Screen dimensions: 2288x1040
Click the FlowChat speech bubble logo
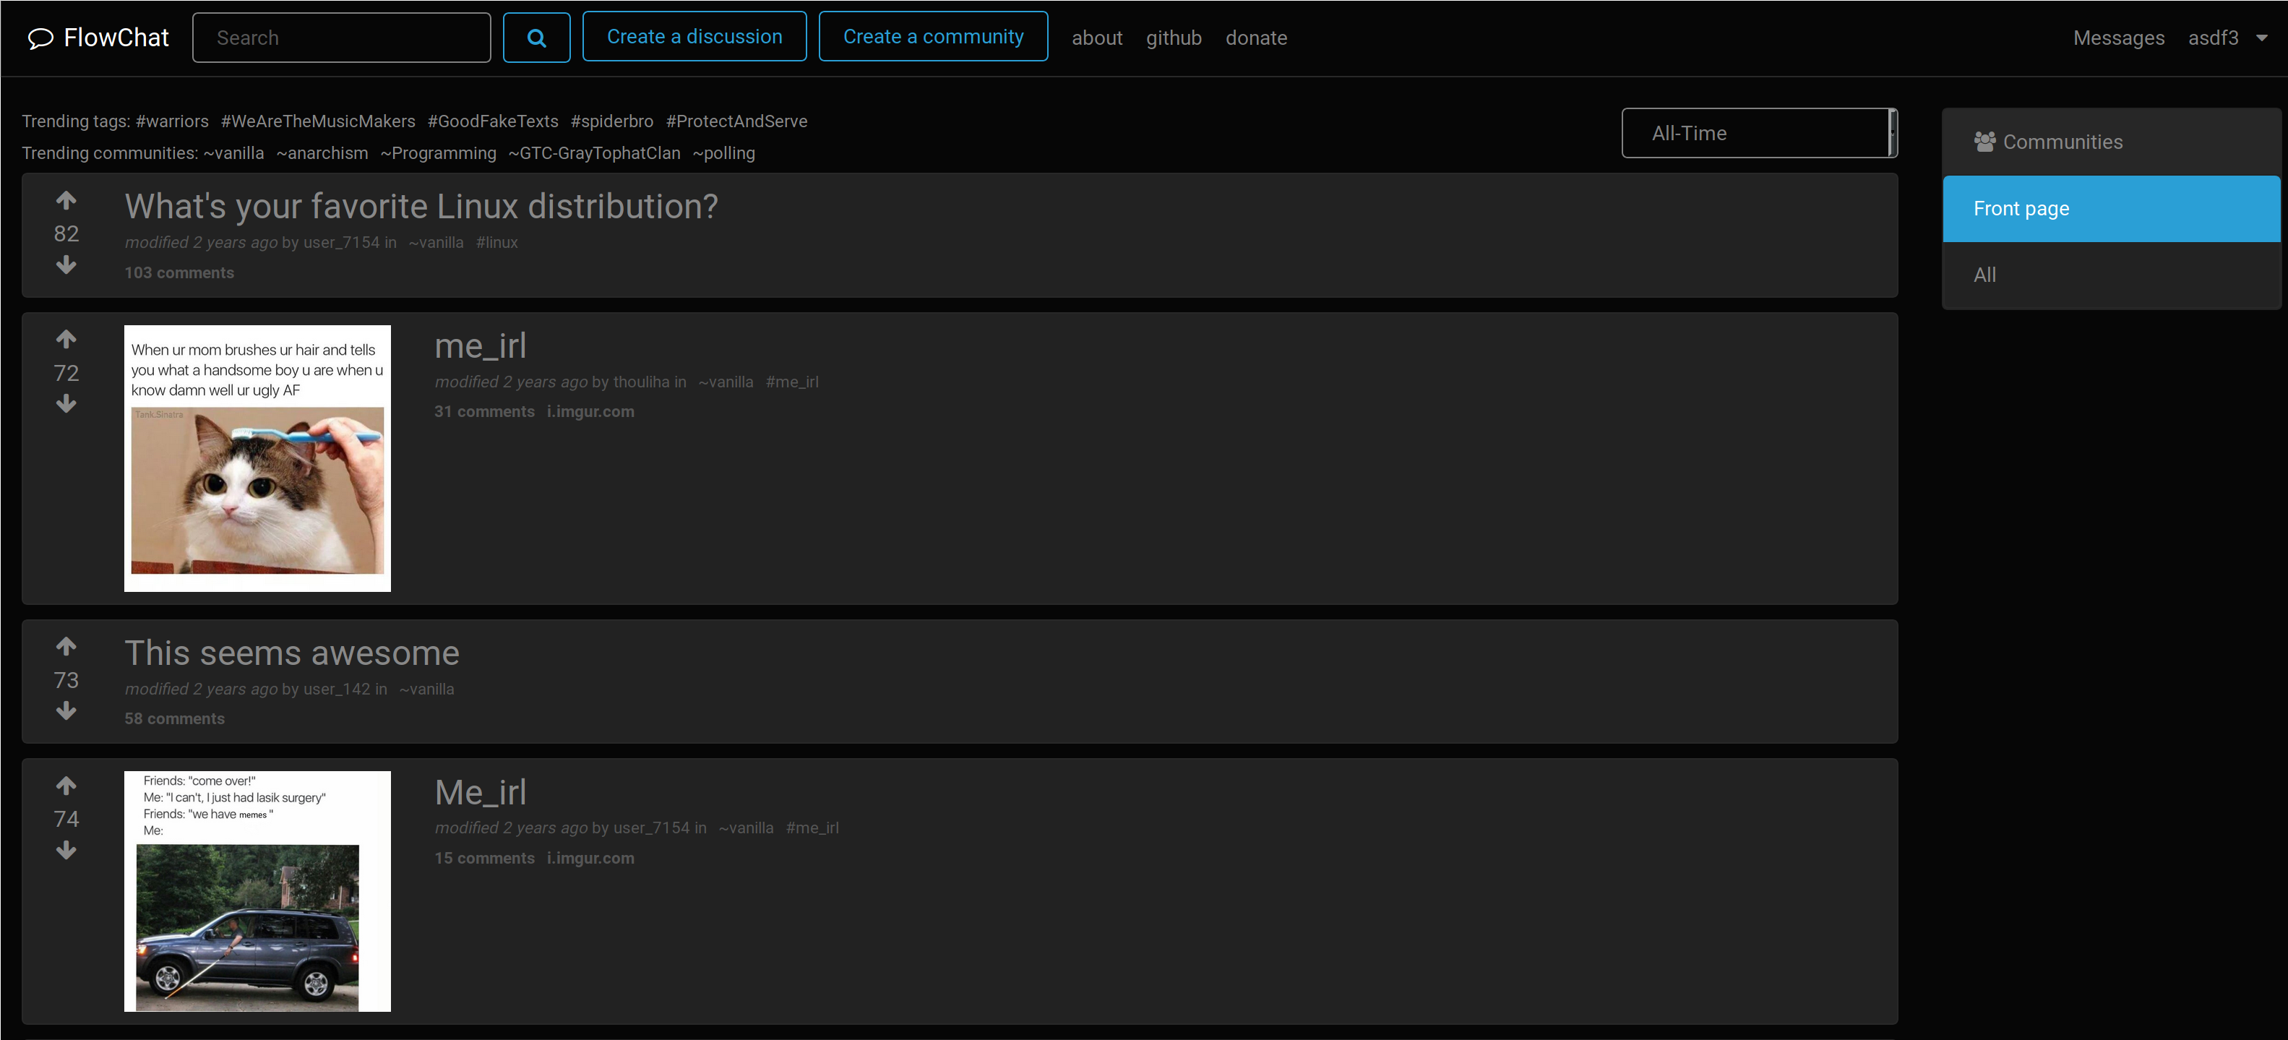(x=41, y=38)
